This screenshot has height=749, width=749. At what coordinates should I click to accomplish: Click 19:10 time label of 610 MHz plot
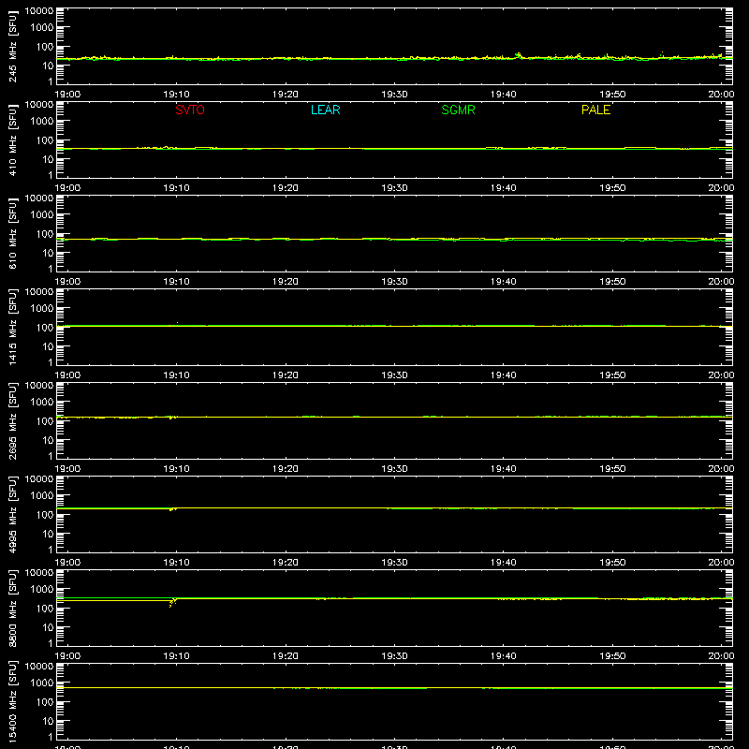click(177, 282)
